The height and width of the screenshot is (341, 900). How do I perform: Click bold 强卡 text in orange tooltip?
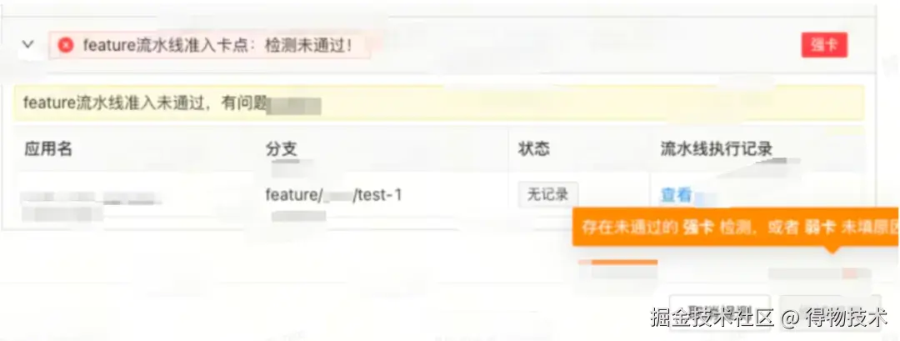tap(698, 227)
